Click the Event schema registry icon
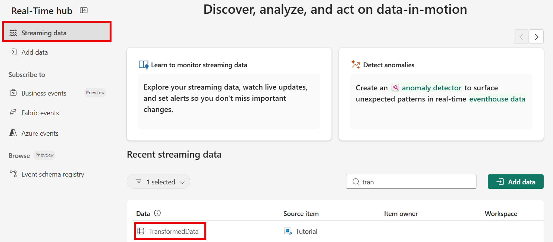Viewport: 553px width, 242px height. [13, 174]
